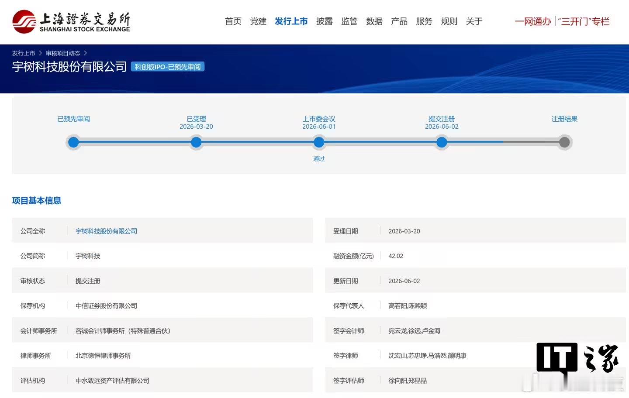Click the 已预先审阅 stage label
629x398 pixels.
coord(73,119)
